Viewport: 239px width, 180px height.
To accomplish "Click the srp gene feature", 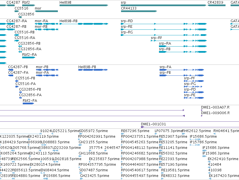I will pos(164,5).
